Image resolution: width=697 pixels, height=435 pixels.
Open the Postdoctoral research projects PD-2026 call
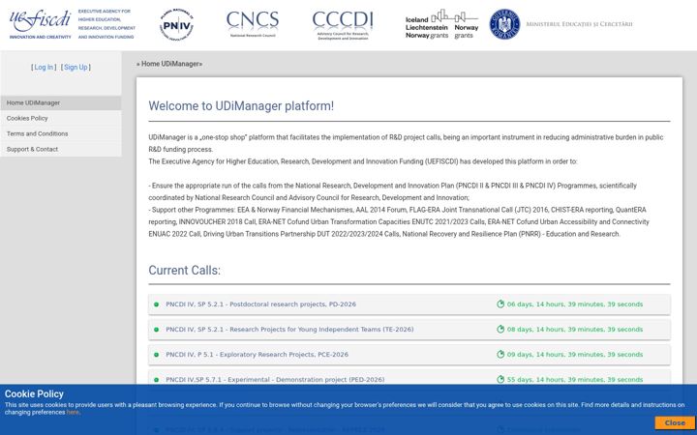click(261, 304)
